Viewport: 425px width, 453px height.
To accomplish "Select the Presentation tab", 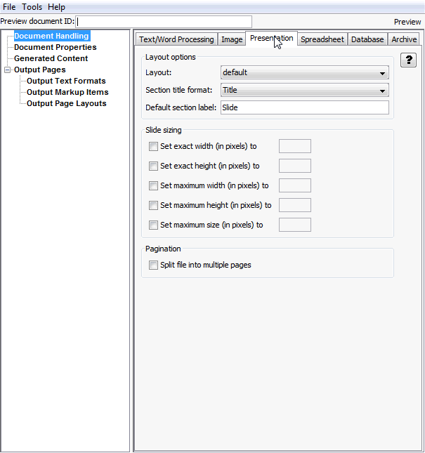I will tap(272, 38).
